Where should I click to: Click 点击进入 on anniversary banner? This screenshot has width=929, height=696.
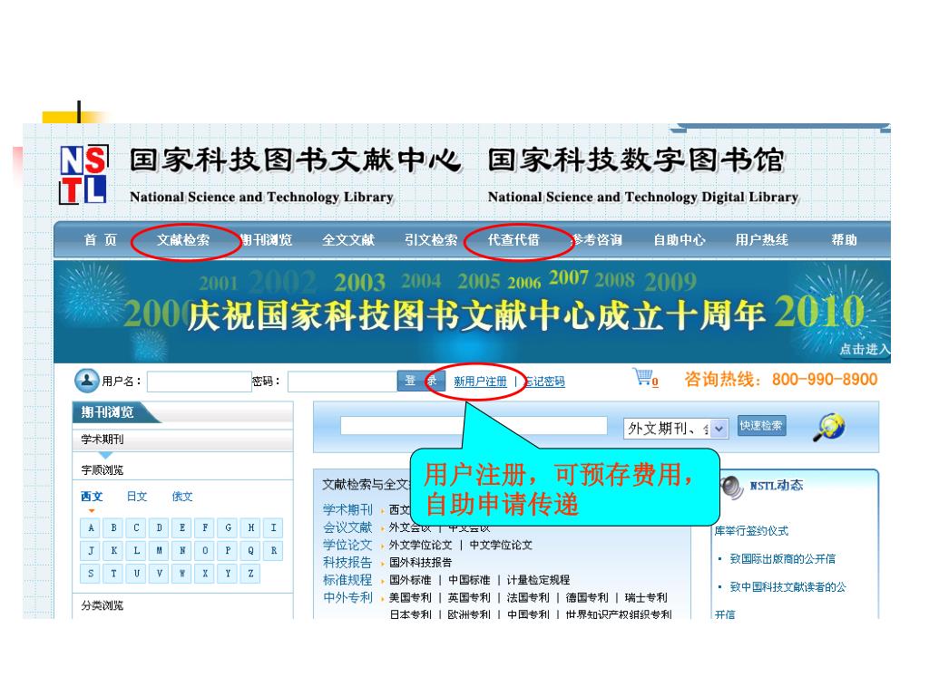[865, 349]
